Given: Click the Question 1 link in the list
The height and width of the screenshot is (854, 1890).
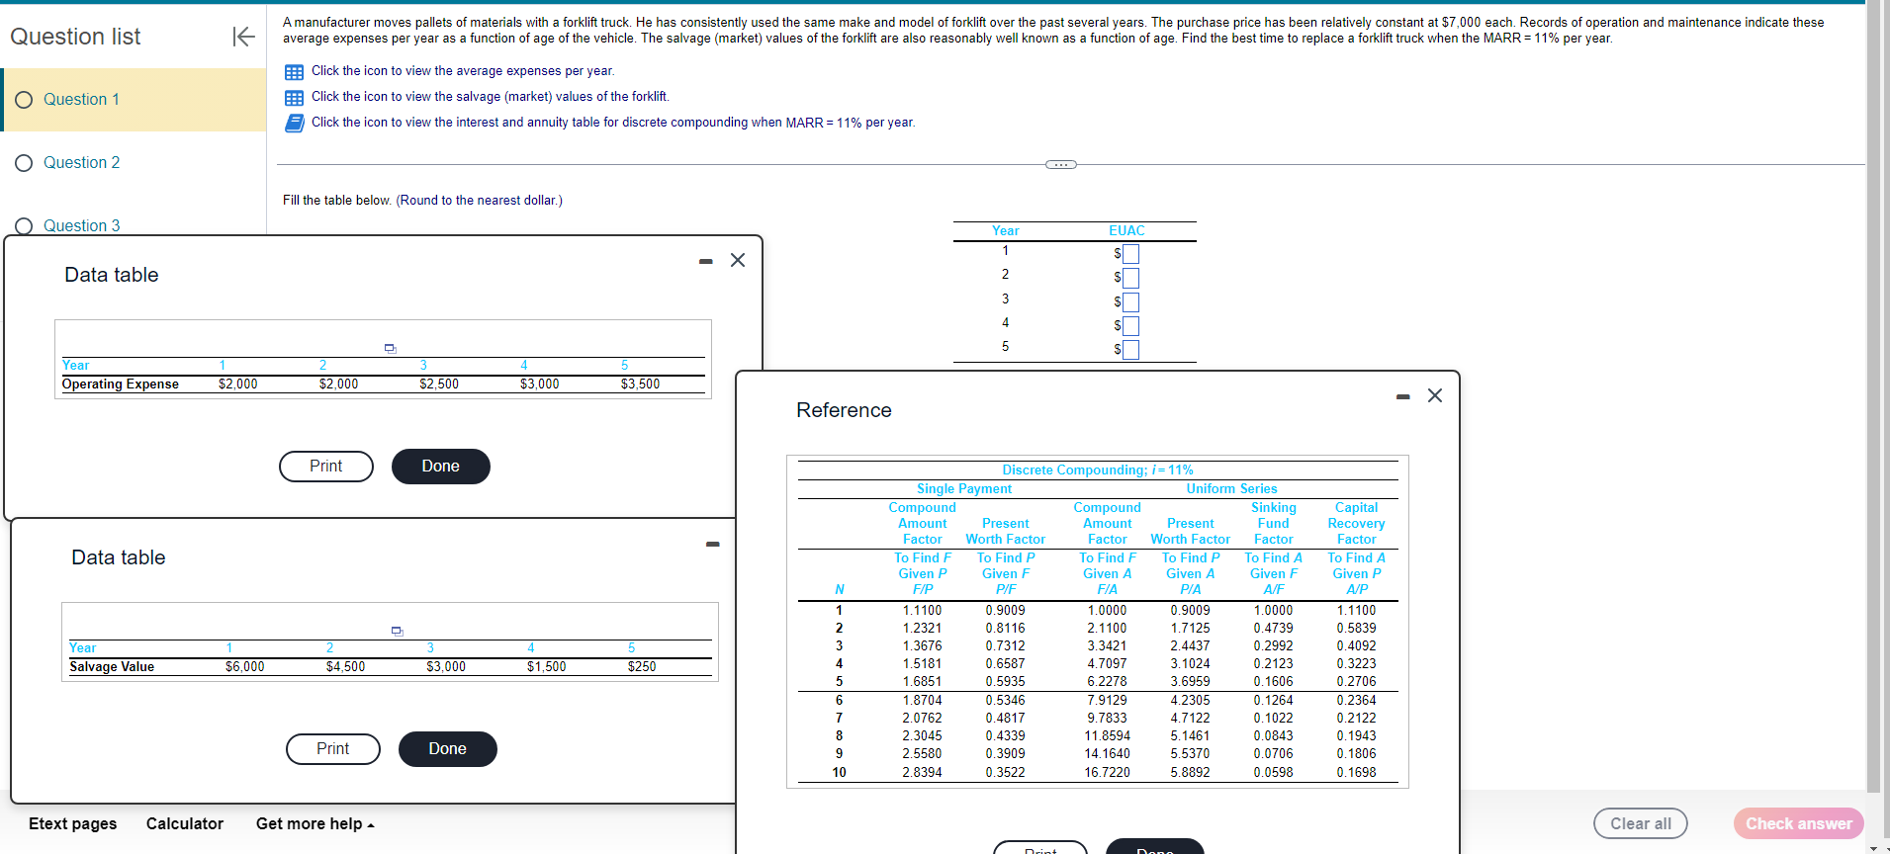Looking at the screenshot, I should pos(81,100).
